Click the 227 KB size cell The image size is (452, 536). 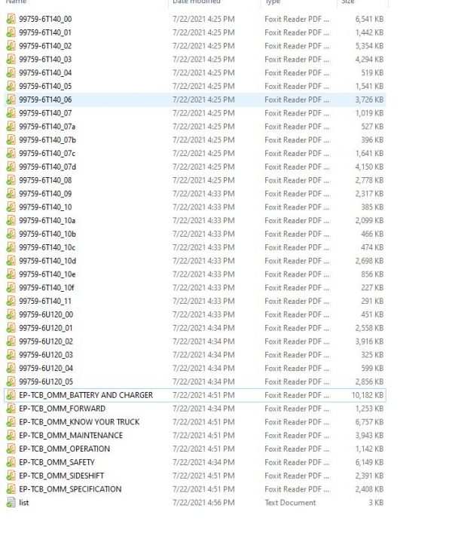[372, 287]
